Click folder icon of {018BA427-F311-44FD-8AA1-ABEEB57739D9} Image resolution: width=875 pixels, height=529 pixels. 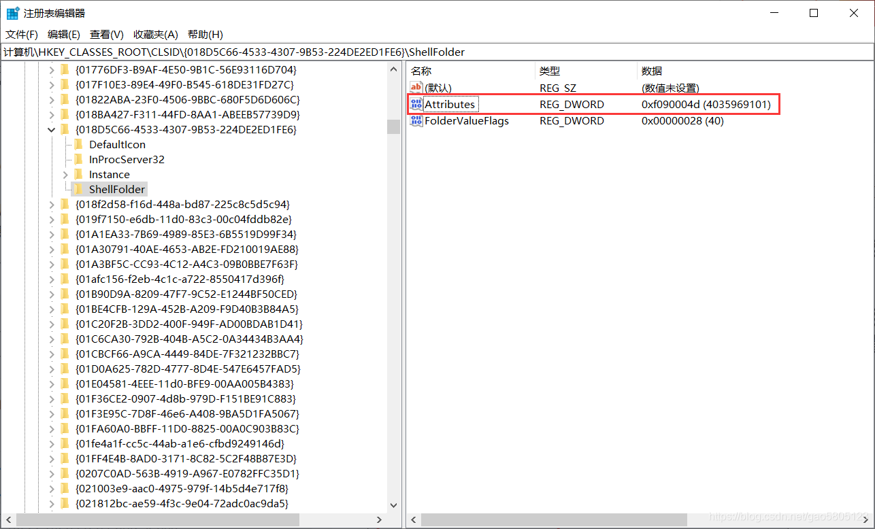[x=65, y=114]
